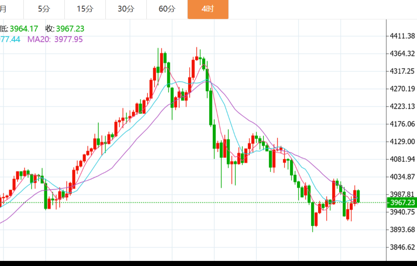
Task: Click the highlighted 4时 tab
Action: tap(208, 9)
